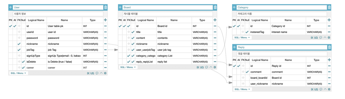
Task: Open SQL / Menu dropdown in Board table
Action: point(128,67)
